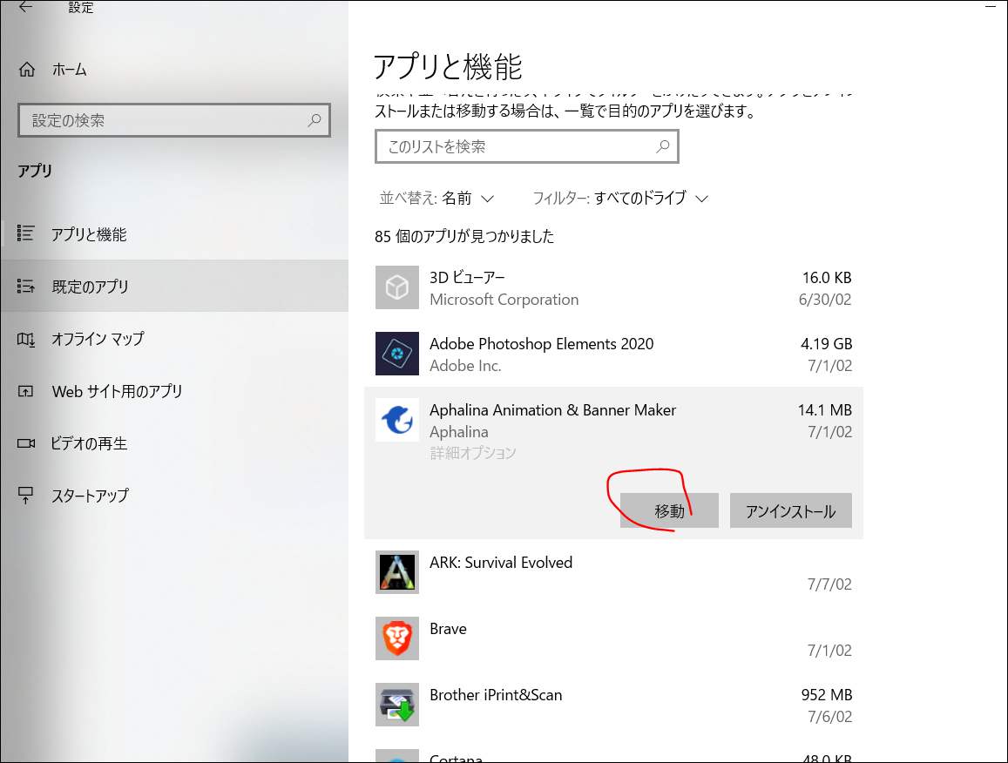This screenshot has height=763, width=1008.
Task: Select the オフライン マップ map icon
Action: point(26,339)
